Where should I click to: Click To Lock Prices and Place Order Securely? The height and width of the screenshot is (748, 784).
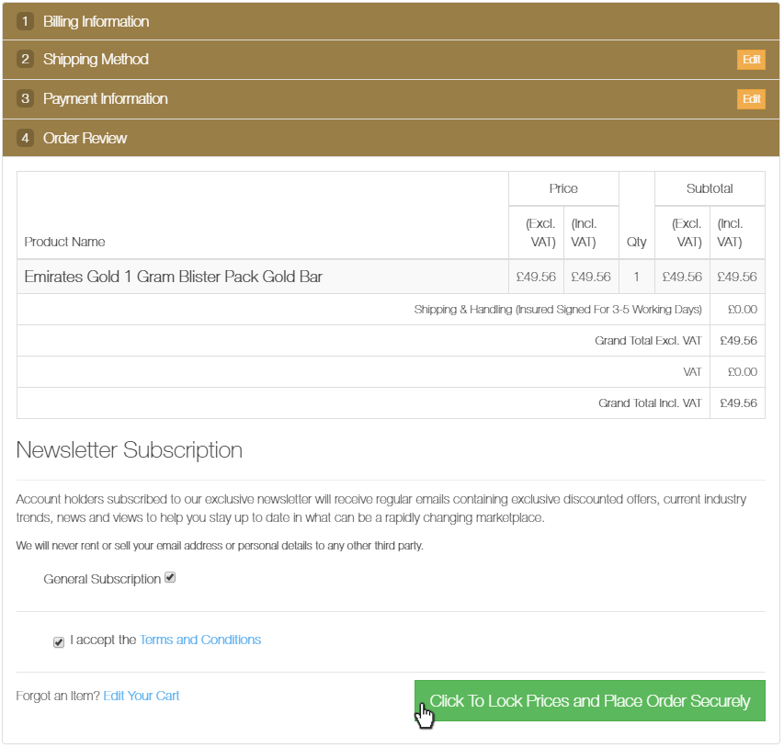(x=589, y=701)
